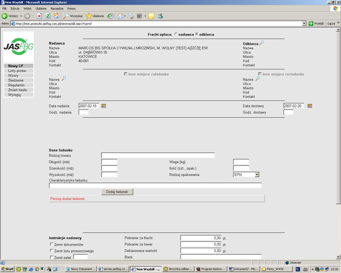This screenshot has height=273, width=341.
Task: Open Ulubione favorites star
Action: coord(95,16)
